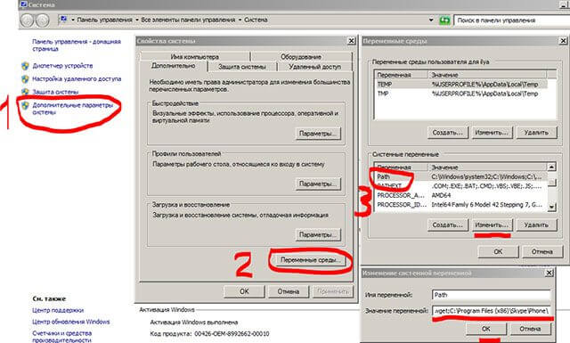Image resolution: width=570 pixels, height=343 pixels.
Task: Click the Forward navigation arrow icon
Action: pos(43,20)
